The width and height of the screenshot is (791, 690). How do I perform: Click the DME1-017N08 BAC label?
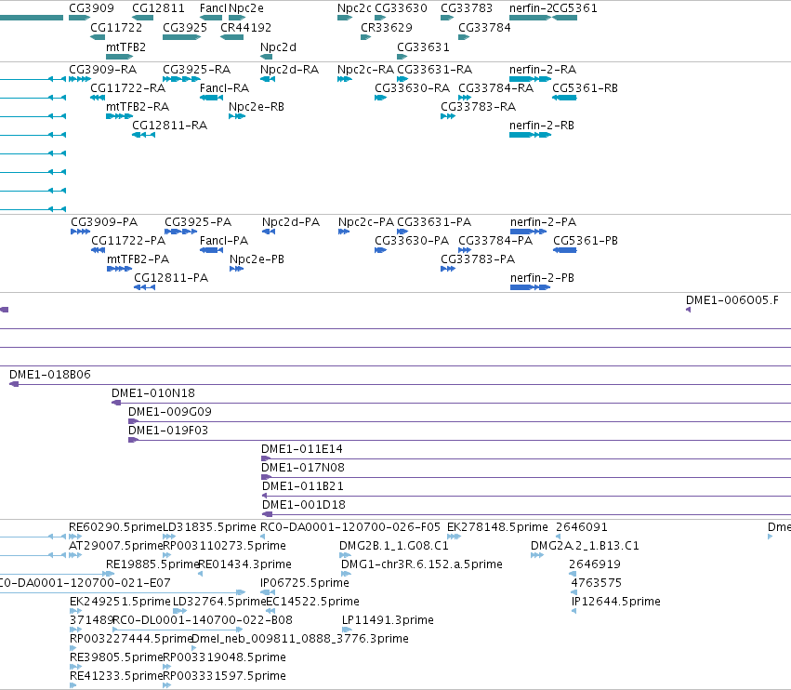pos(303,469)
